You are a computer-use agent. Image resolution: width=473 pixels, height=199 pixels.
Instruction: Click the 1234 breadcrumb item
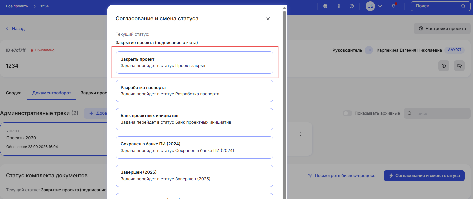pos(45,6)
